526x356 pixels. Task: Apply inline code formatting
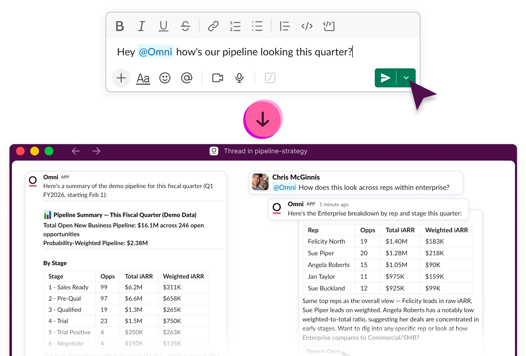pyautogui.click(x=307, y=26)
